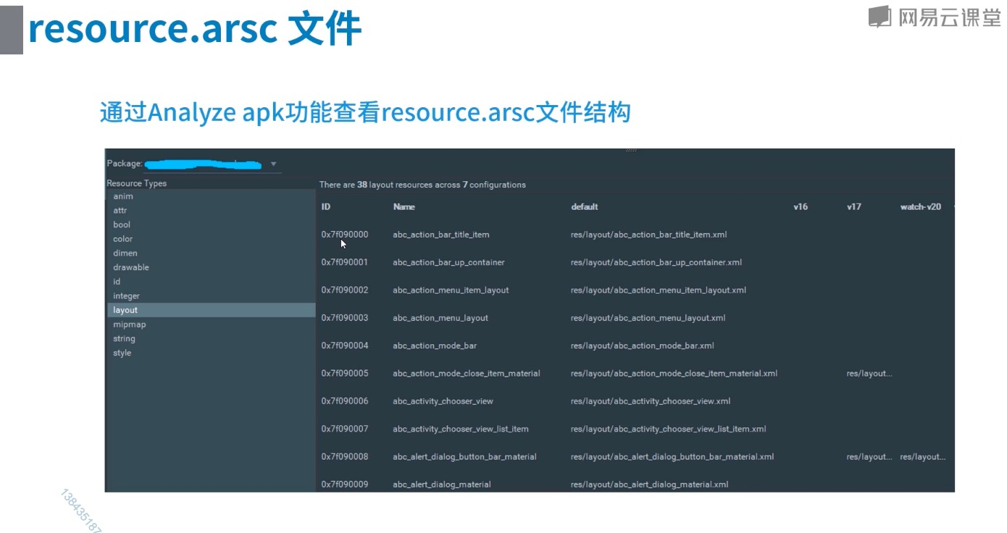Select the style resource type
Viewport: 1007px width, 533px height.
tap(121, 353)
